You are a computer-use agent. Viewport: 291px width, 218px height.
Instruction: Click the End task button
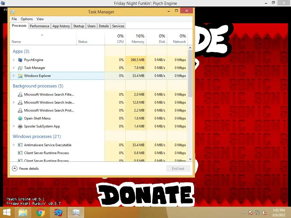click(x=178, y=169)
